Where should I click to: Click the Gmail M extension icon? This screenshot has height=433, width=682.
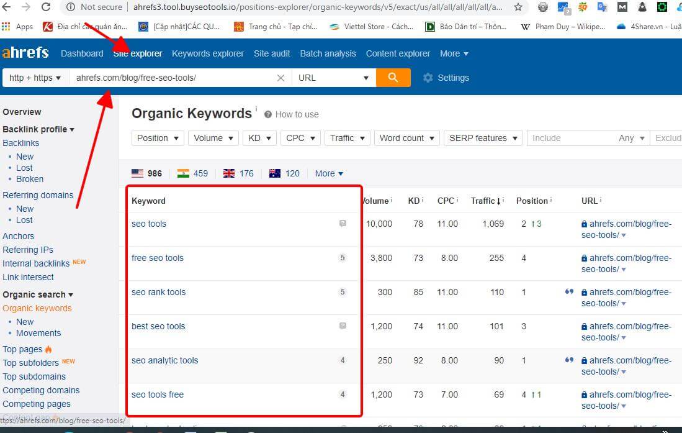coord(622,7)
